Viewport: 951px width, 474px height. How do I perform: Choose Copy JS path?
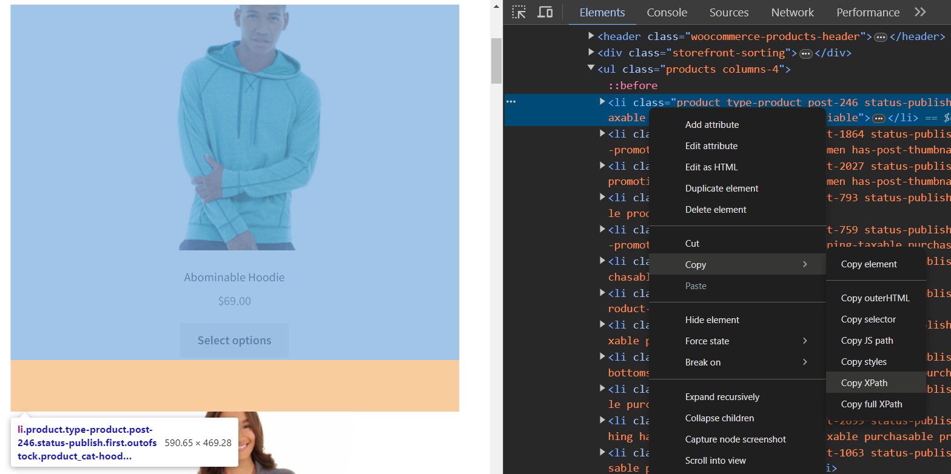(x=876, y=341)
